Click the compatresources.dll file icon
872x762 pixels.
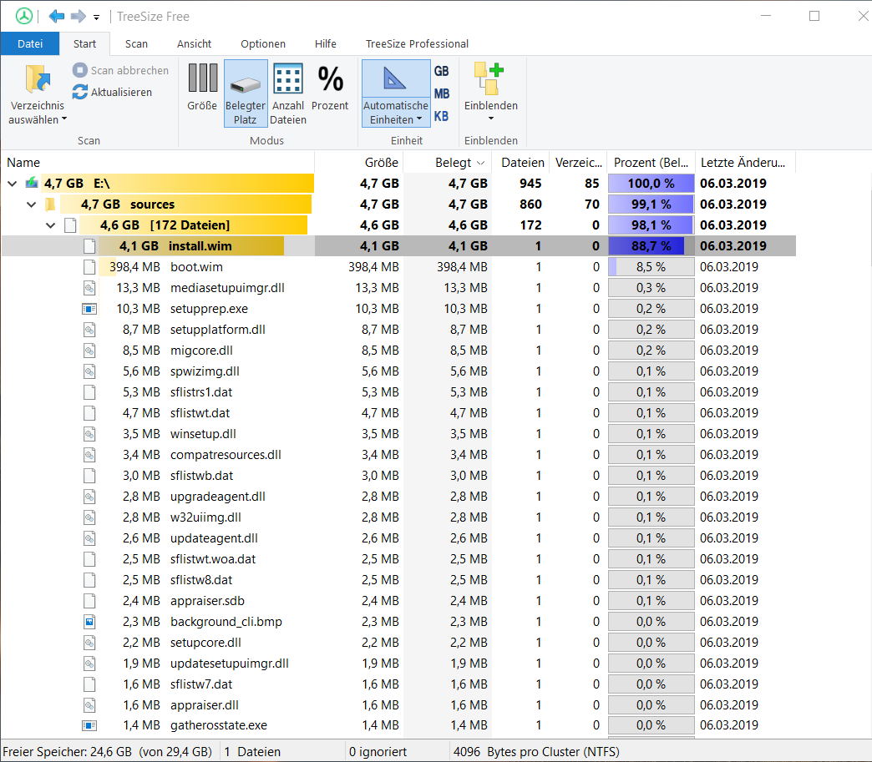(89, 455)
